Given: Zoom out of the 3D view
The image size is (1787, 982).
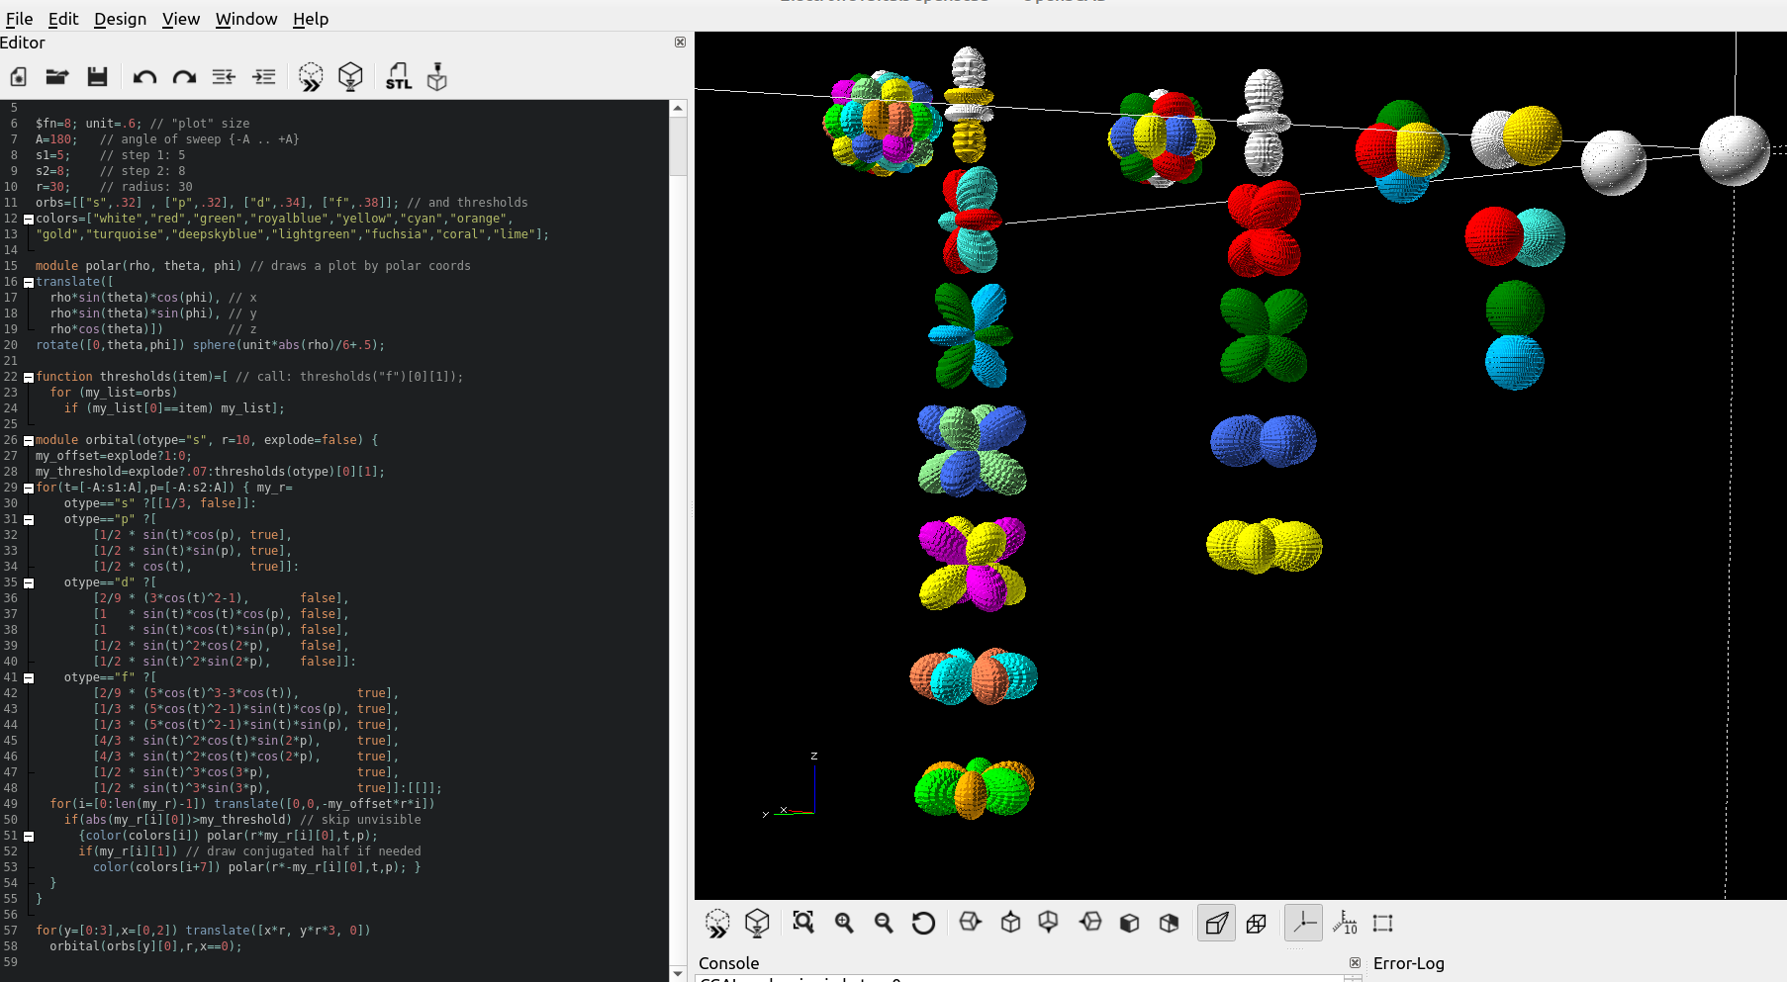Looking at the screenshot, I should (884, 923).
